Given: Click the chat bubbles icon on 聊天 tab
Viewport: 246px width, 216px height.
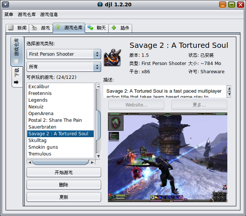Looking at the screenshot, I should 90,28.
